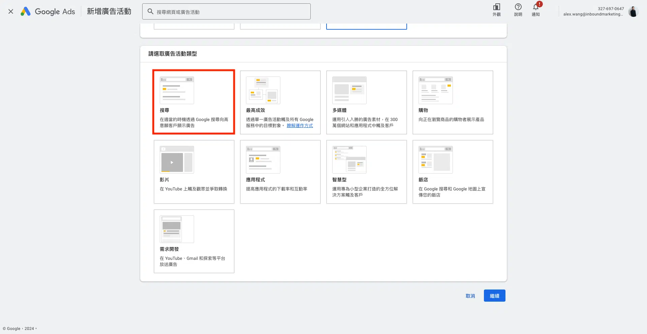Viewport: 647px width, 334px height.
Task: Choose the 搜尋 card title
Action: [x=164, y=110]
